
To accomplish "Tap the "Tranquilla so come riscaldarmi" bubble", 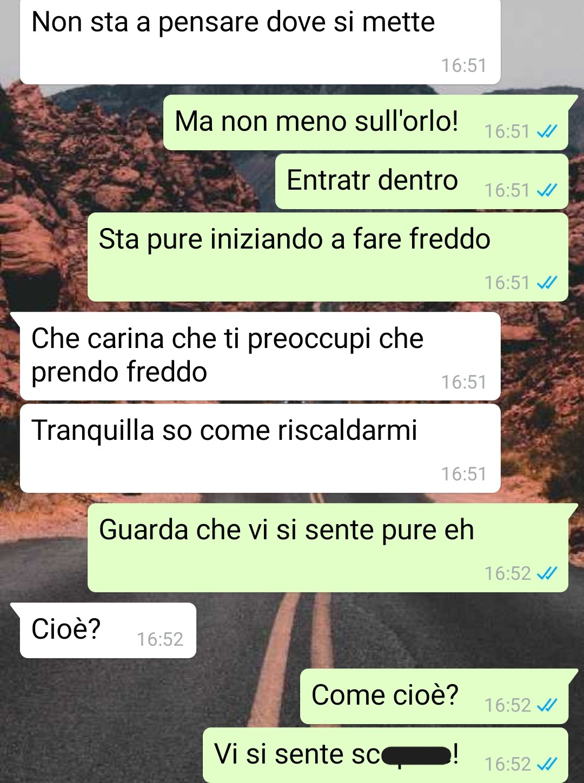I will [260, 449].
